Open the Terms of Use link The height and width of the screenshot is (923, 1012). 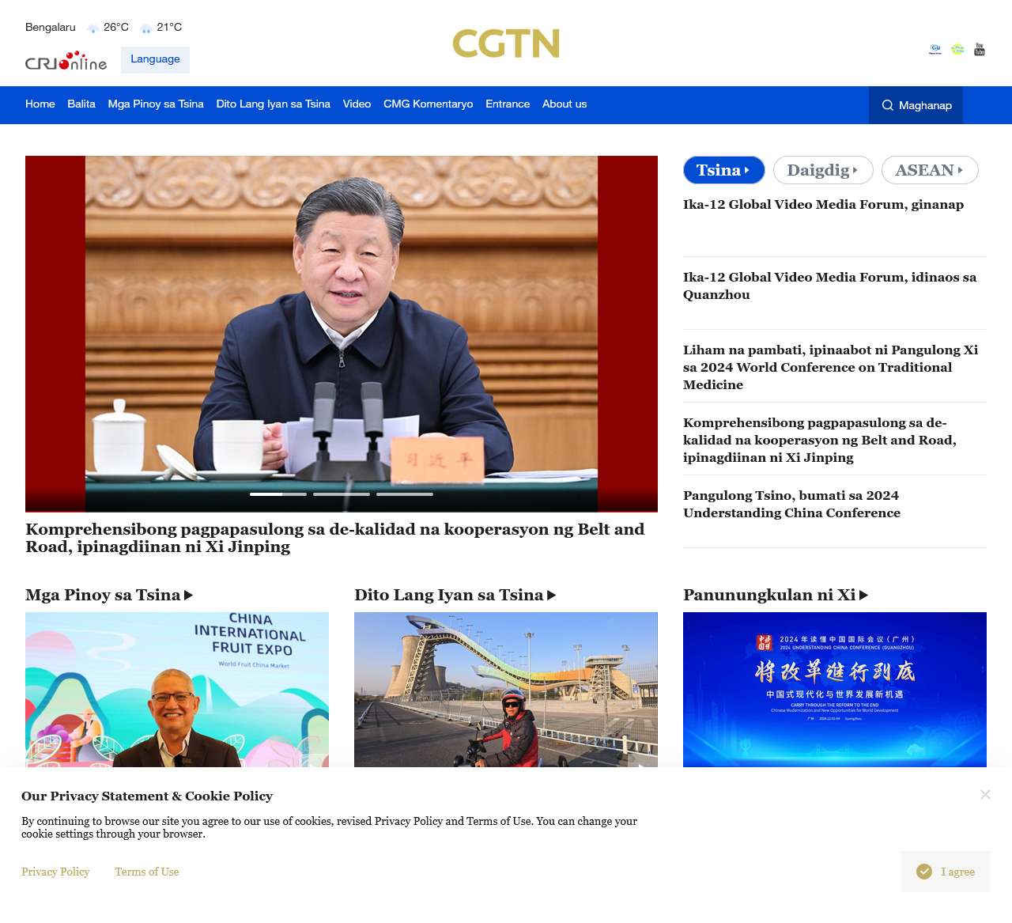pos(147,872)
